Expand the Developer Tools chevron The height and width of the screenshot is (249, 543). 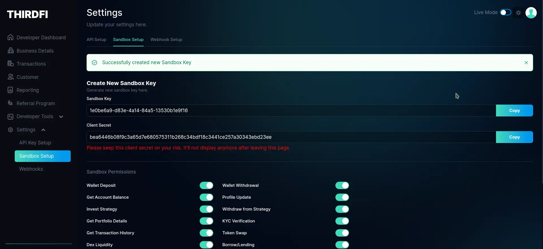coord(61,117)
